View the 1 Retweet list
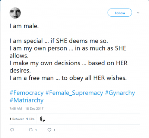Image resolution: width=149 pixels, height=138 pixels. click(x=17, y=119)
